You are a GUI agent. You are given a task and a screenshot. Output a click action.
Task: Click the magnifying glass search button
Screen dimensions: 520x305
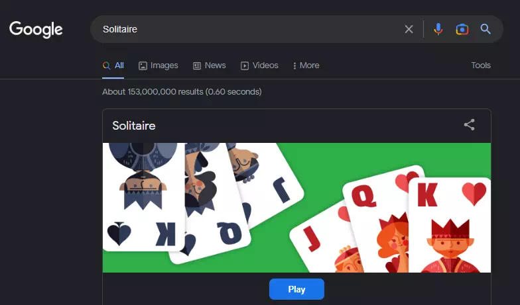[x=486, y=29]
